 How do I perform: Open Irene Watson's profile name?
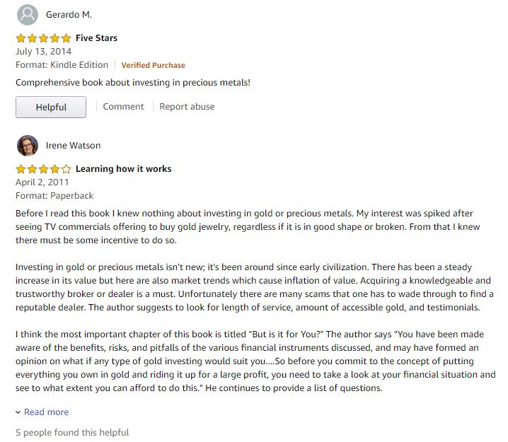73,146
